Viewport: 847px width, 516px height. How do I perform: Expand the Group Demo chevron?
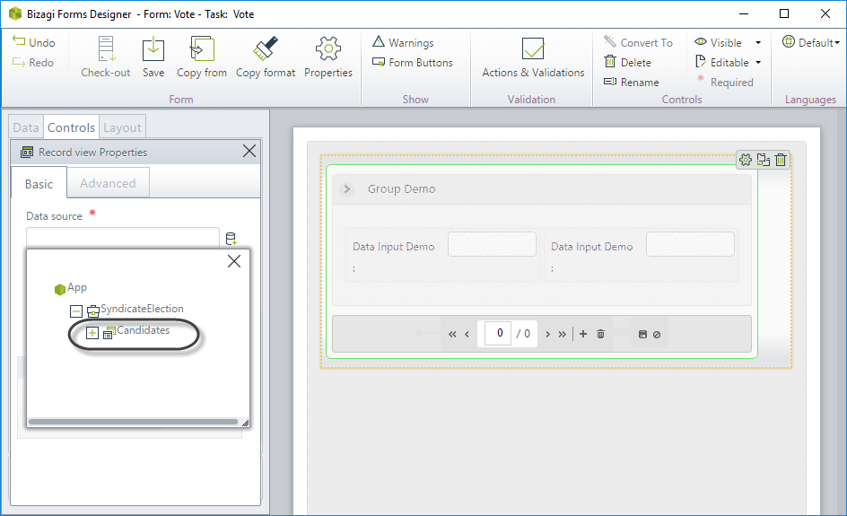click(347, 189)
